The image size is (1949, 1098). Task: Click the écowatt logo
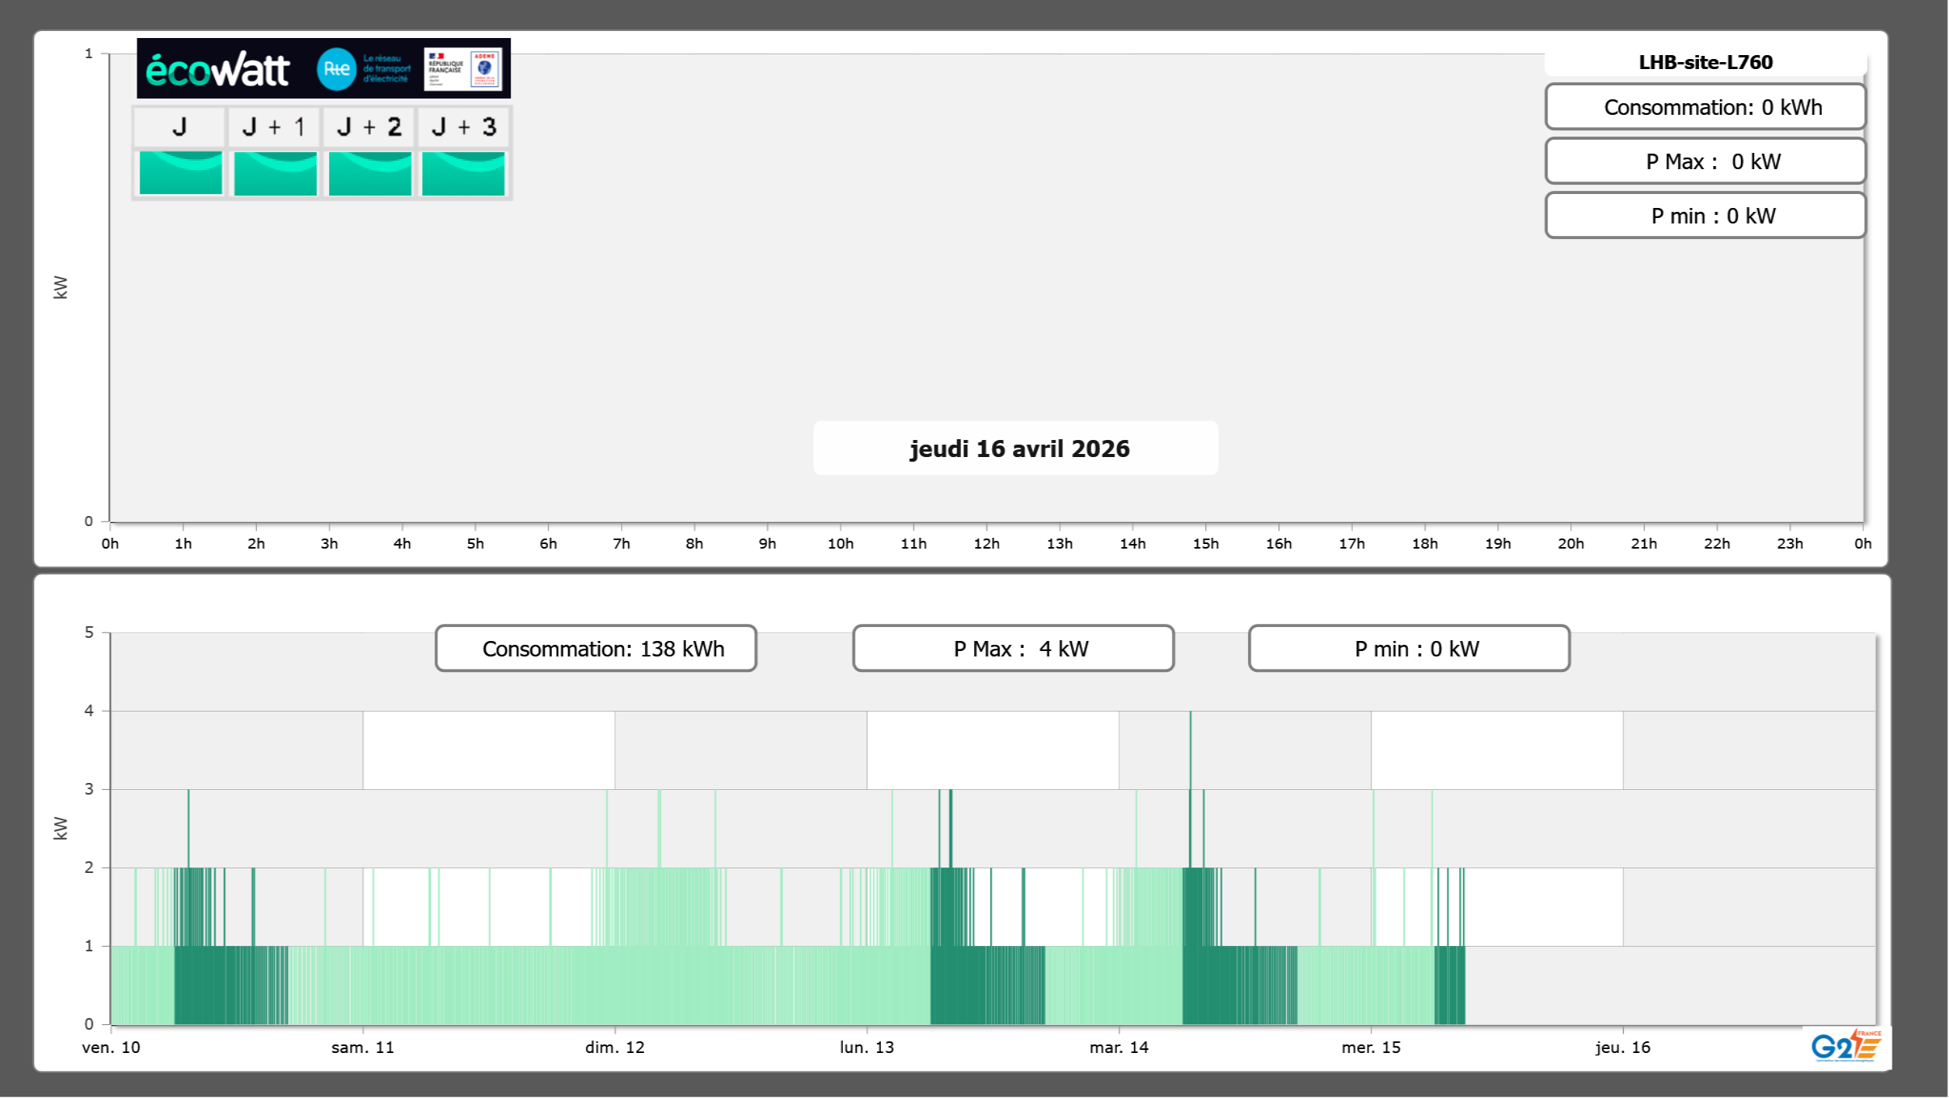pos(218,70)
